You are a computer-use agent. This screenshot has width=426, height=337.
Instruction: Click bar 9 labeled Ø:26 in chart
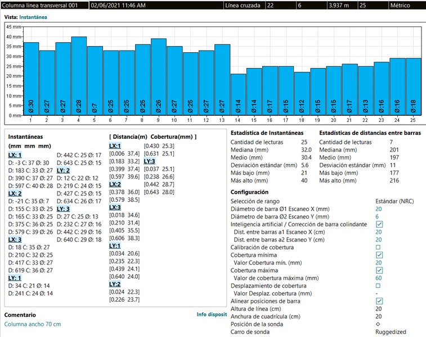pos(158,77)
